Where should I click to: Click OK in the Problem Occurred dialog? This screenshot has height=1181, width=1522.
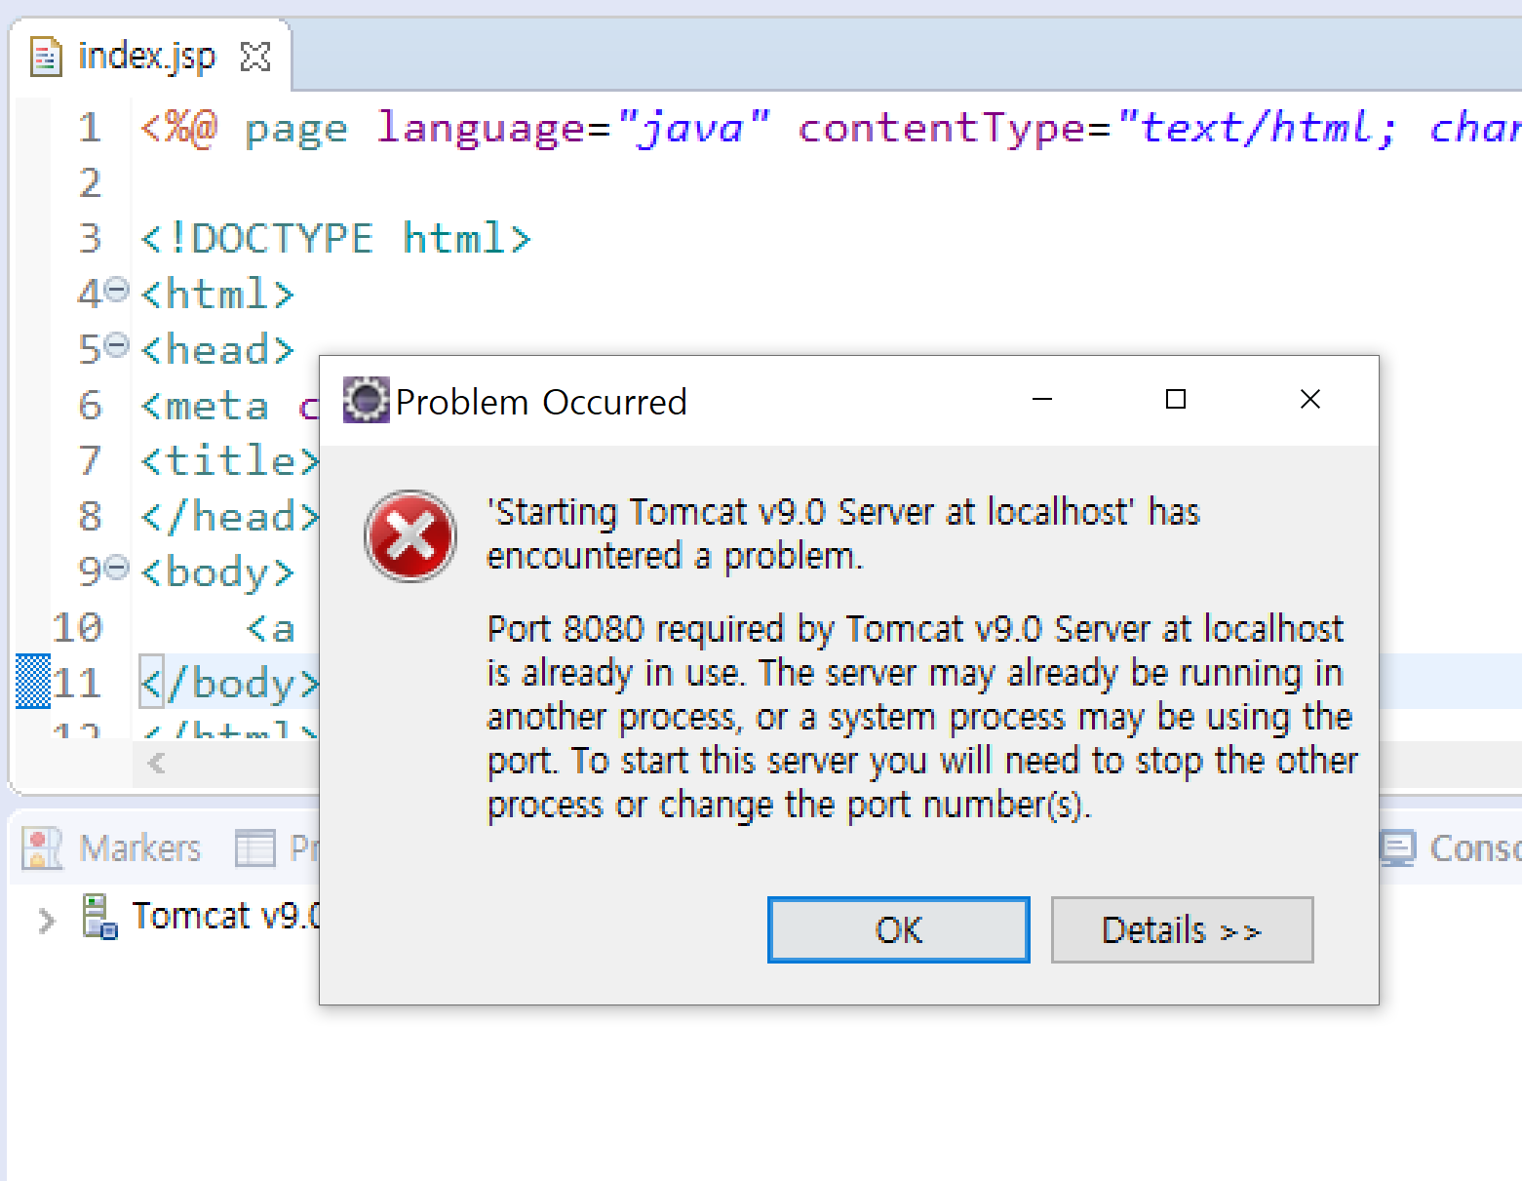898,929
